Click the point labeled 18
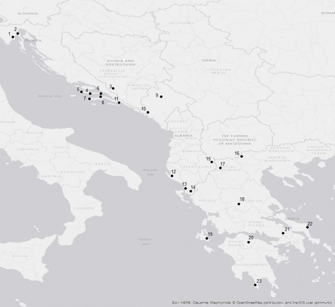Image resolution: width=335 pixels, height=307 pixels. click(x=239, y=204)
